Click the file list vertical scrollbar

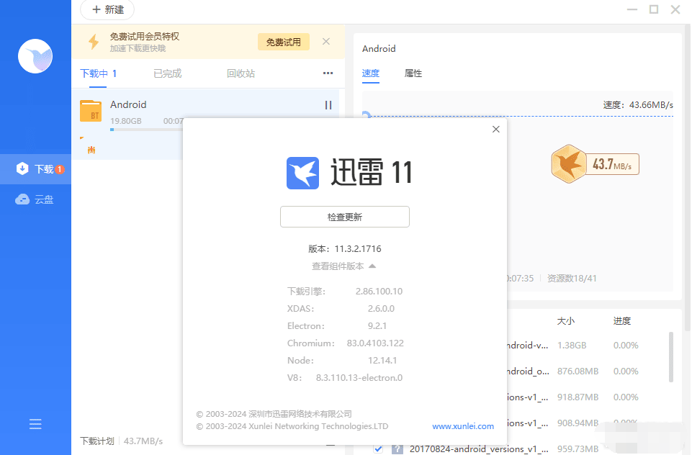[671, 356]
